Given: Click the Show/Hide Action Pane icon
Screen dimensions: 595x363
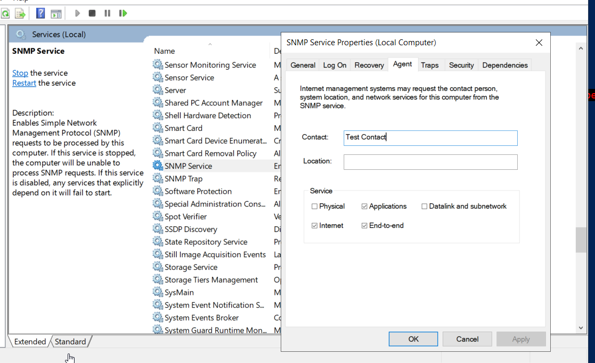Looking at the screenshot, I should [56, 14].
